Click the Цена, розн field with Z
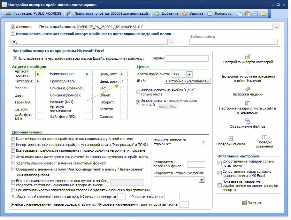Viewport: 291px width, 220px height. 124,81
